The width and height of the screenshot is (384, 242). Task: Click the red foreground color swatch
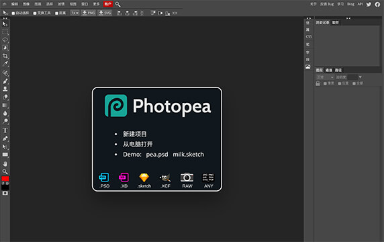pos(5,179)
